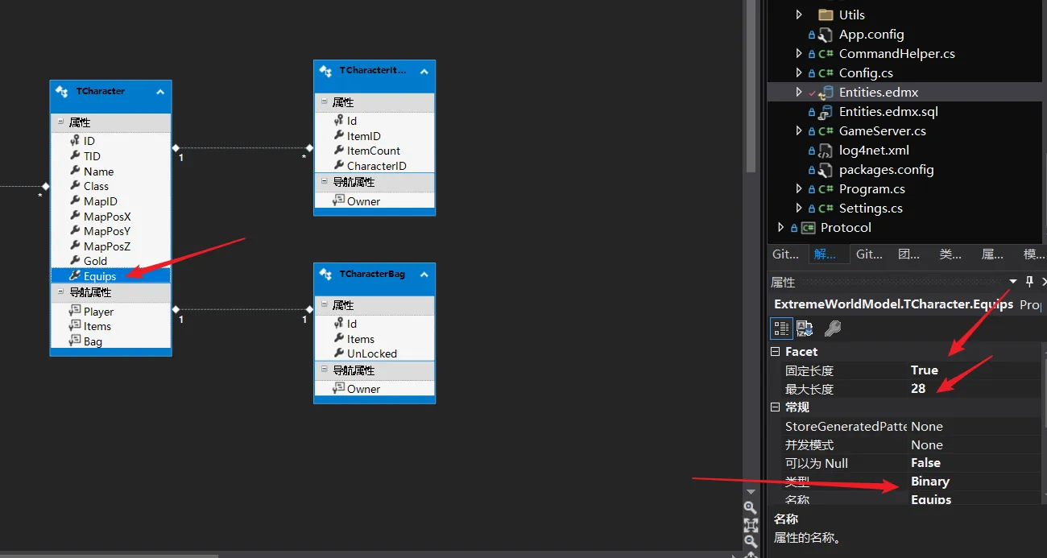Switch to the 类... class view tab
1047x558 pixels.
950,254
